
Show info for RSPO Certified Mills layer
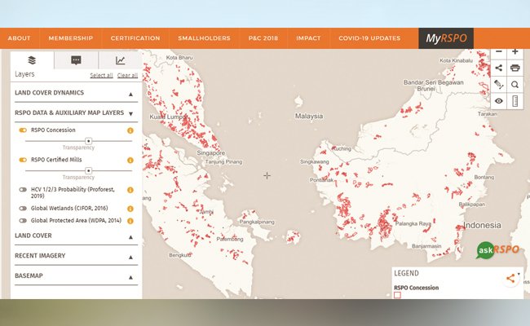pyautogui.click(x=130, y=160)
